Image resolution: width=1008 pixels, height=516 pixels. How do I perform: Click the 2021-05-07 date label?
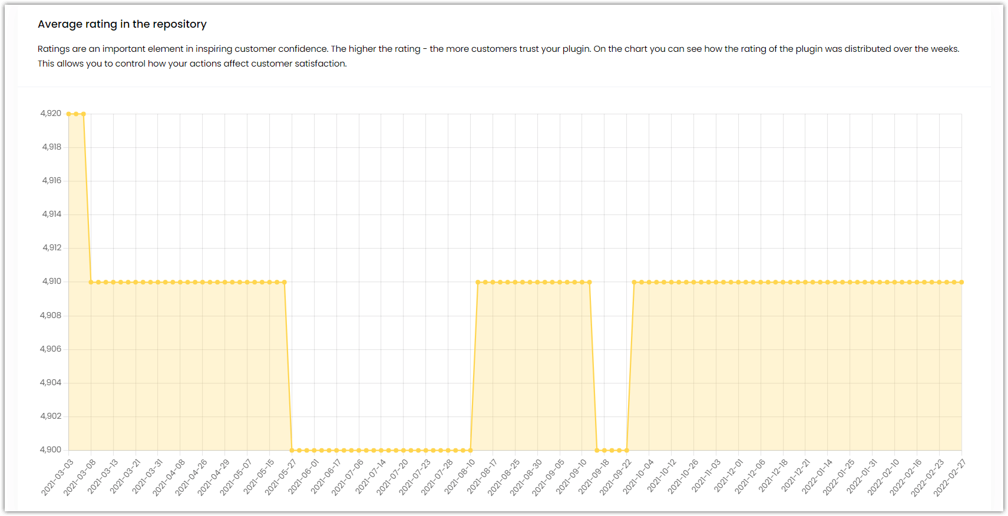pyautogui.click(x=236, y=478)
